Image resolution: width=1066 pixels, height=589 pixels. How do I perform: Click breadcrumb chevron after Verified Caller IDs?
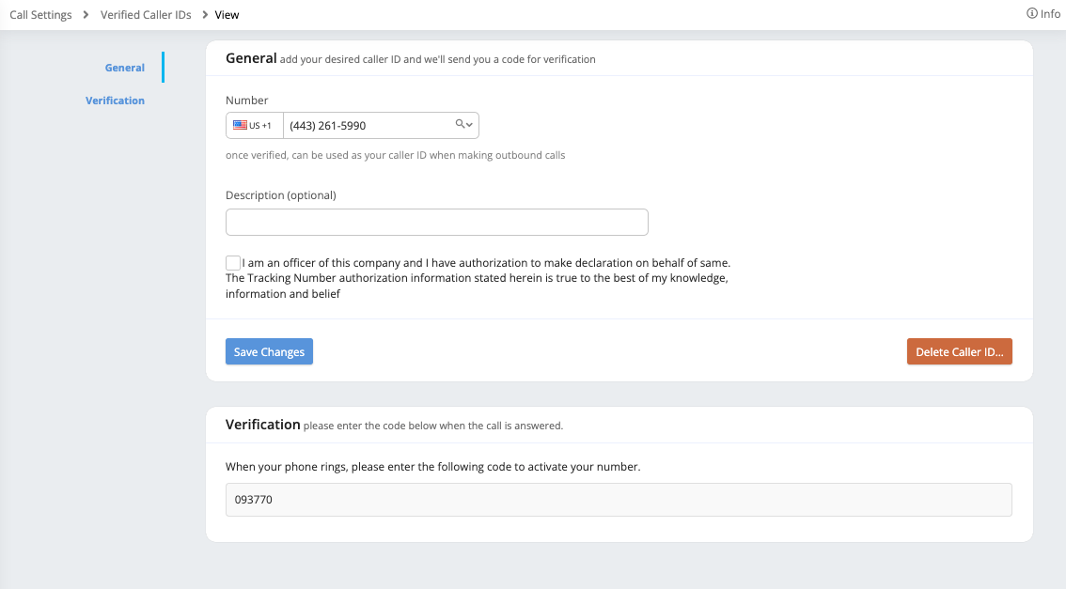(205, 14)
